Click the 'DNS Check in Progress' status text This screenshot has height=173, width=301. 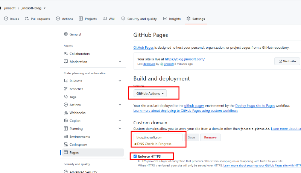click(154, 144)
